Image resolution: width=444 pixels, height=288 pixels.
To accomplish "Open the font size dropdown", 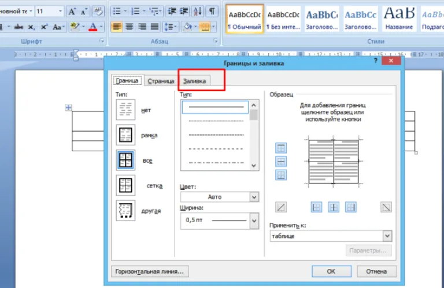I will coord(60,12).
